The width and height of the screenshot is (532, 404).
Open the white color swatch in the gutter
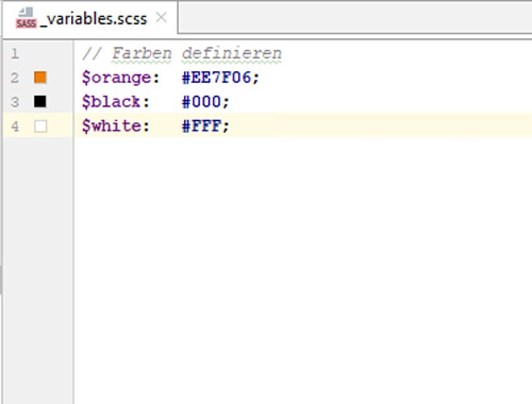(x=41, y=126)
